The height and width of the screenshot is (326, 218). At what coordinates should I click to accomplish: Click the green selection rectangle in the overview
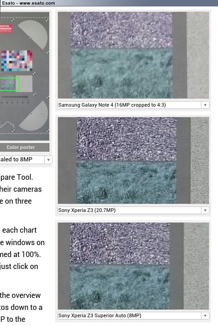pos(10,84)
